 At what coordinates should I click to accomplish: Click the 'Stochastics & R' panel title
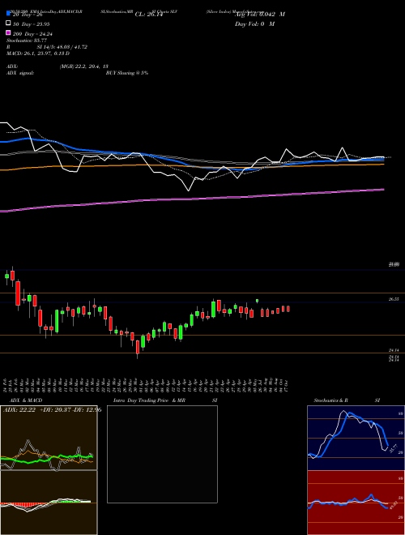pos(330,400)
